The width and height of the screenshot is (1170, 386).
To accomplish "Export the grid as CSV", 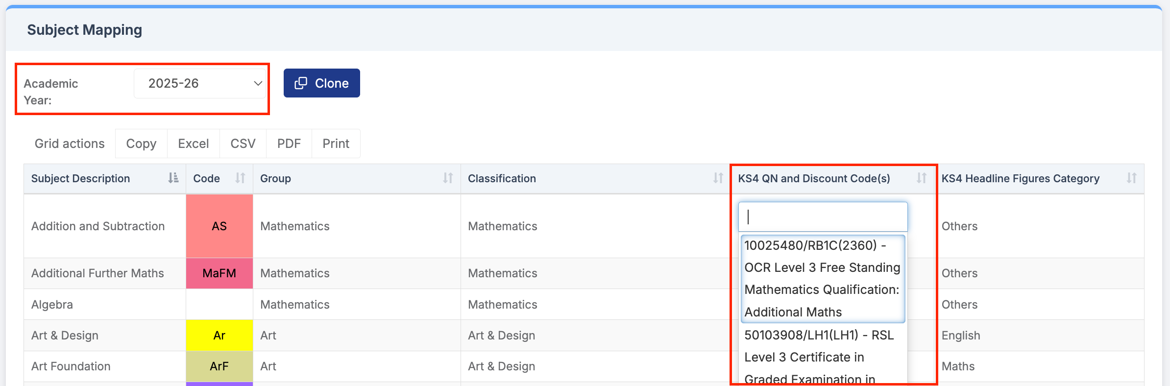I will (243, 144).
